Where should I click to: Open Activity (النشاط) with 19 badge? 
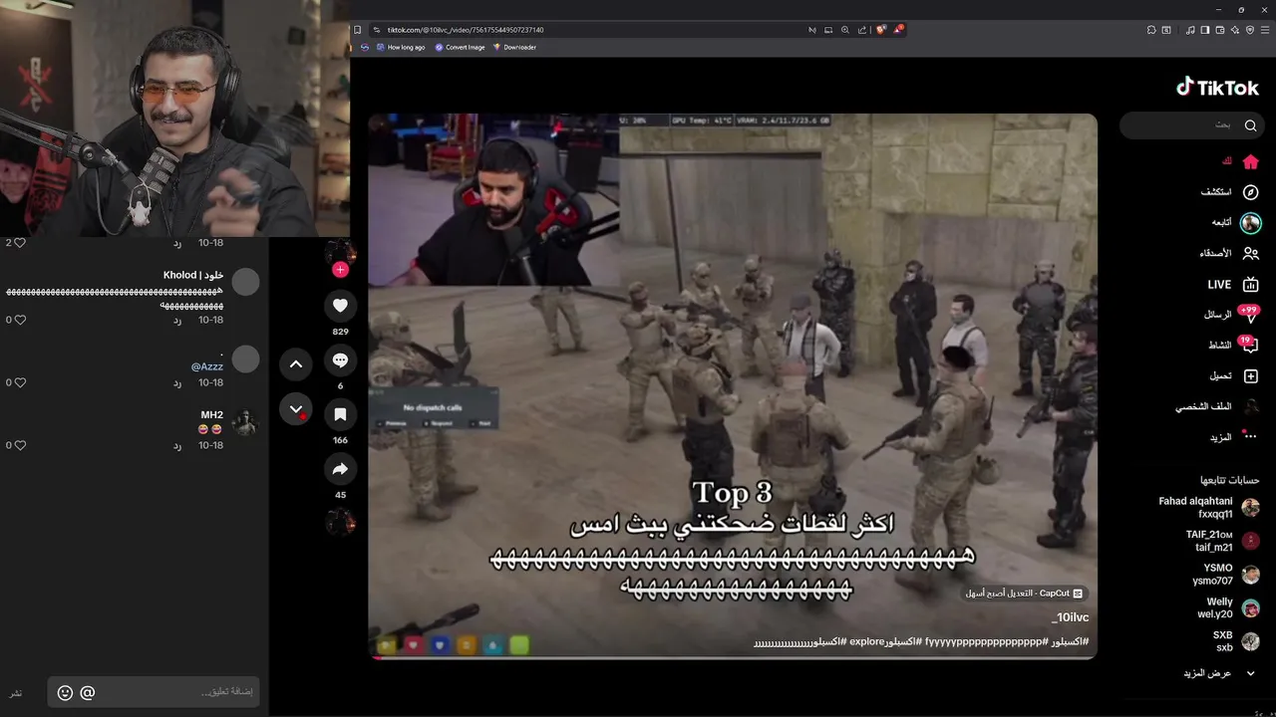coord(1233,345)
